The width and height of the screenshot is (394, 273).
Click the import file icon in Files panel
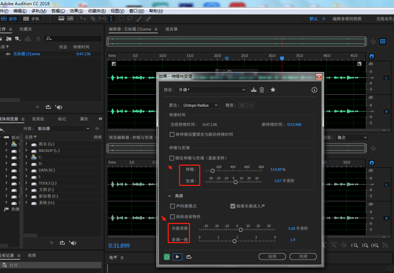[x=9, y=39]
